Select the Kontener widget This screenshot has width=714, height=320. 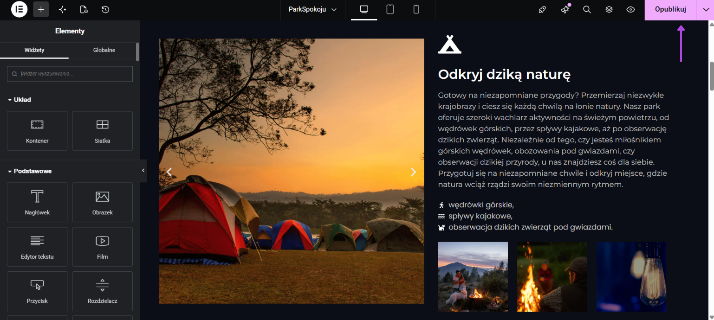(x=37, y=131)
